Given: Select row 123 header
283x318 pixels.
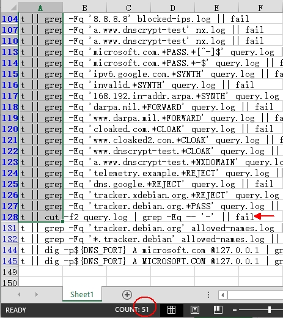Looking at the screenshot, I should coord(10,162).
